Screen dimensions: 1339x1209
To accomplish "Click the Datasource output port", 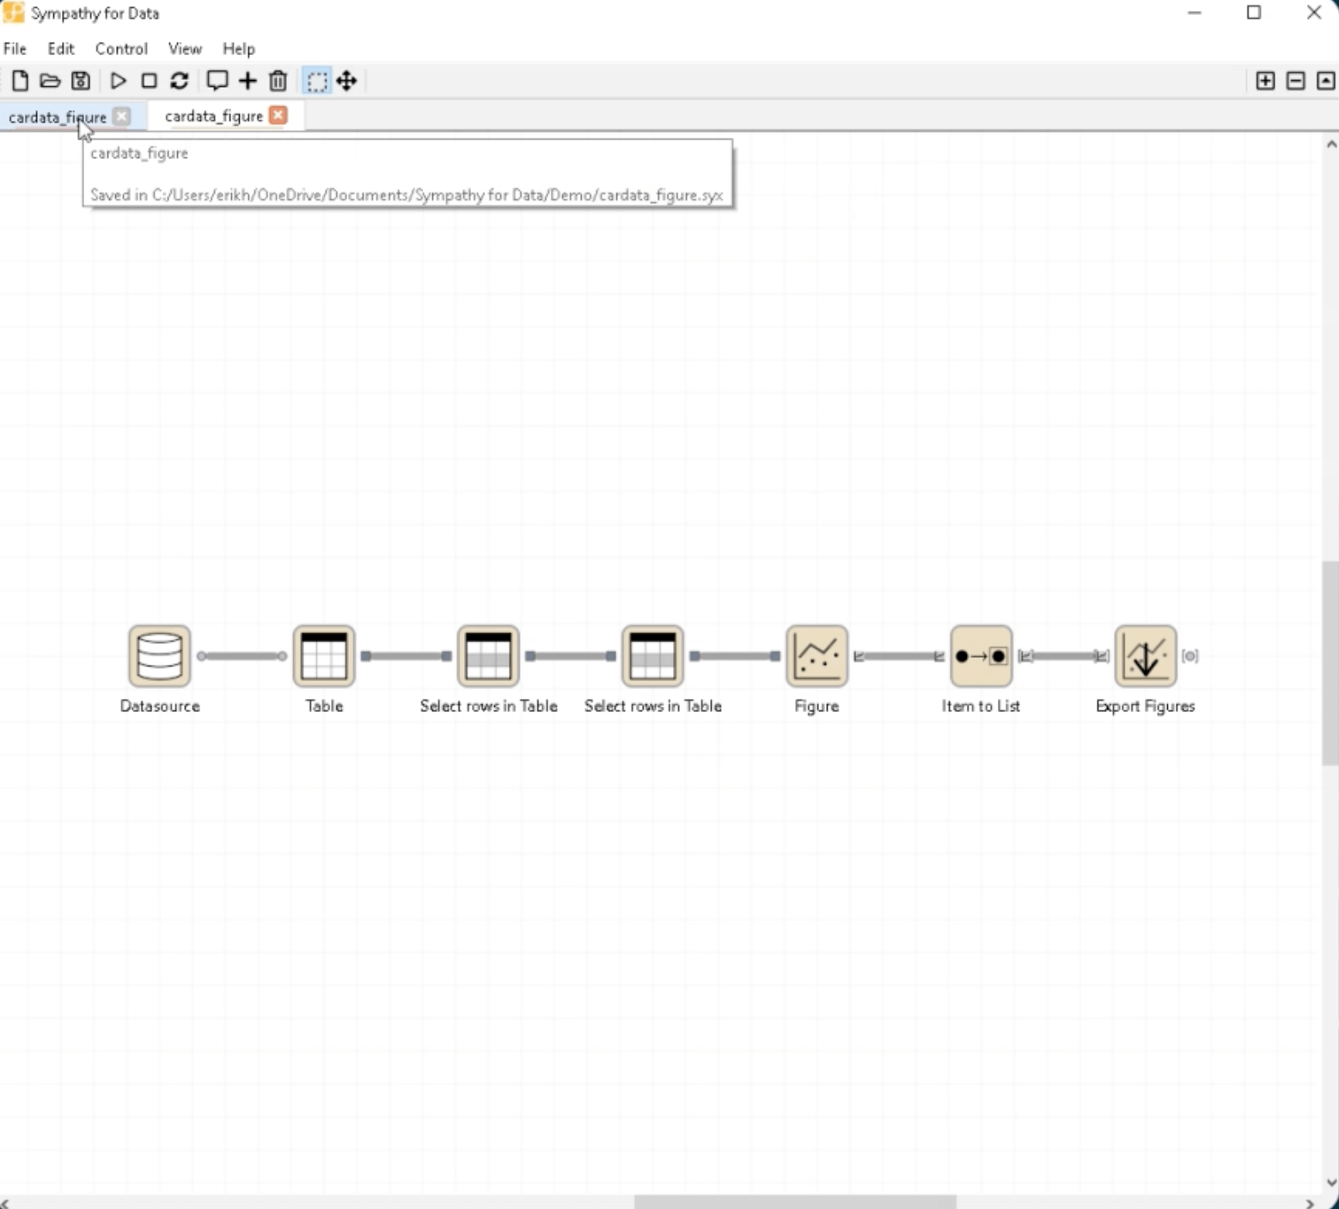I will pyautogui.click(x=202, y=656).
